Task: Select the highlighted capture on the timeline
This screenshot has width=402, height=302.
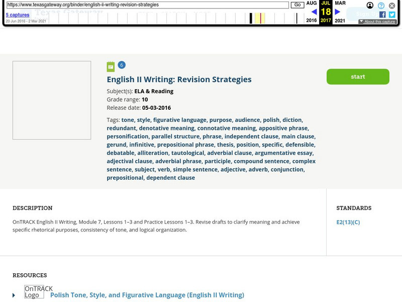Action: pyautogui.click(x=259, y=19)
